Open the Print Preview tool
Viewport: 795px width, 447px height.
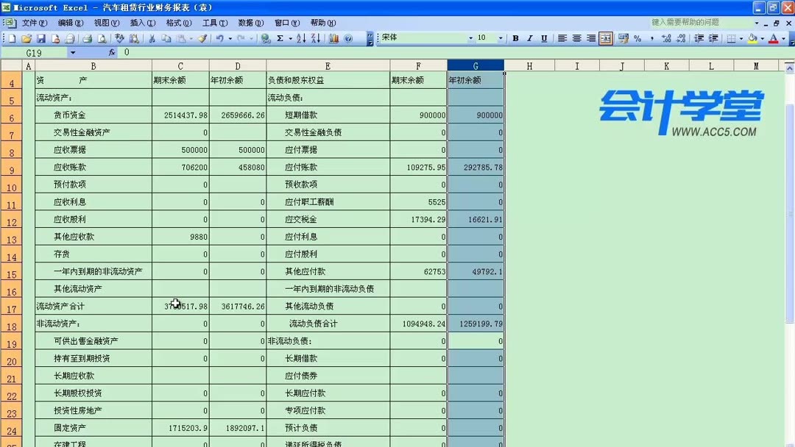coord(102,38)
